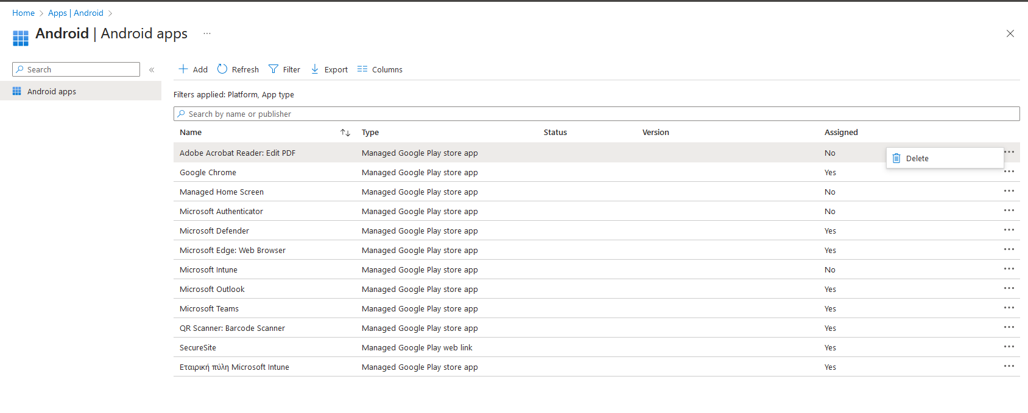Click the Filters applied: Platform, App type text
The width and height of the screenshot is (1028, 413).
[234, 95]
